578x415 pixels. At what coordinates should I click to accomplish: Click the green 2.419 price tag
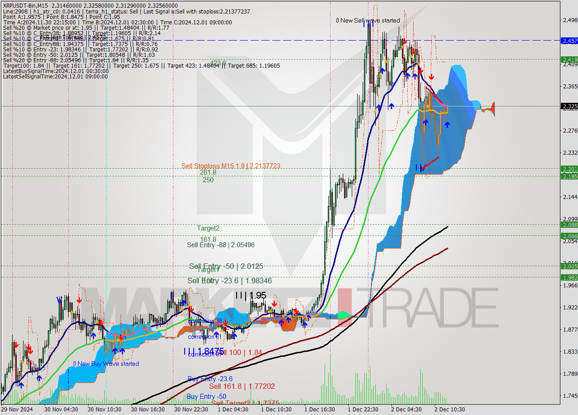569,60
